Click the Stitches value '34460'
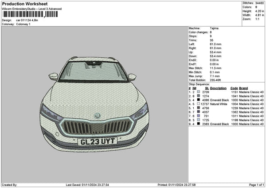266x188 pixels. coord(259,3)
